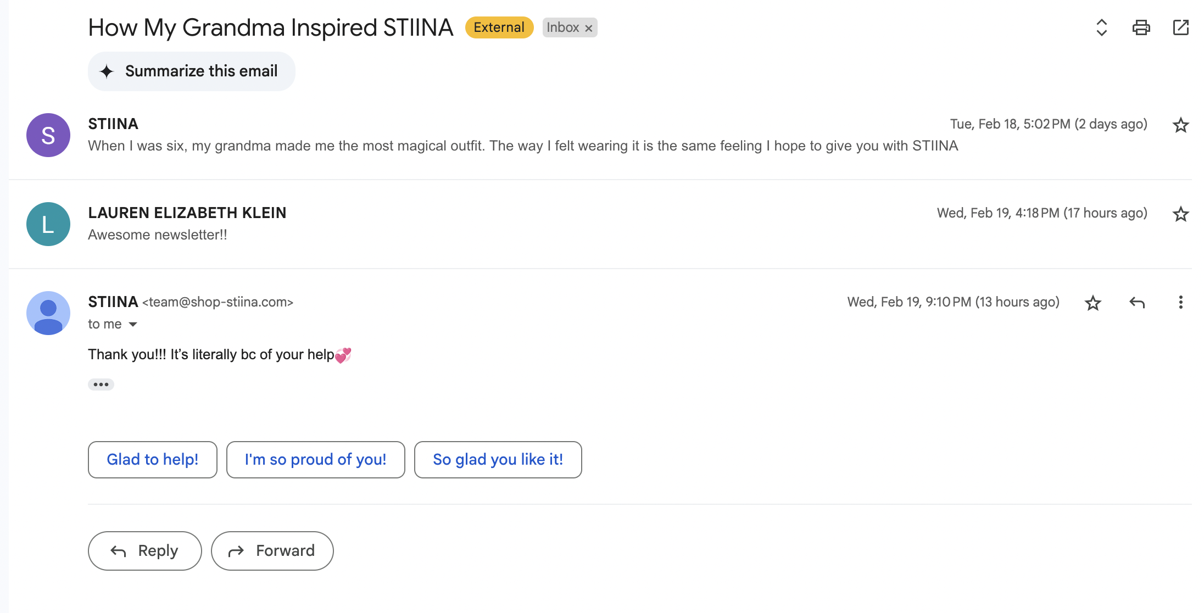This screenshot has width=1204, height=613.
Task: Click Summarize this email
Action: [x=191, y=71]
